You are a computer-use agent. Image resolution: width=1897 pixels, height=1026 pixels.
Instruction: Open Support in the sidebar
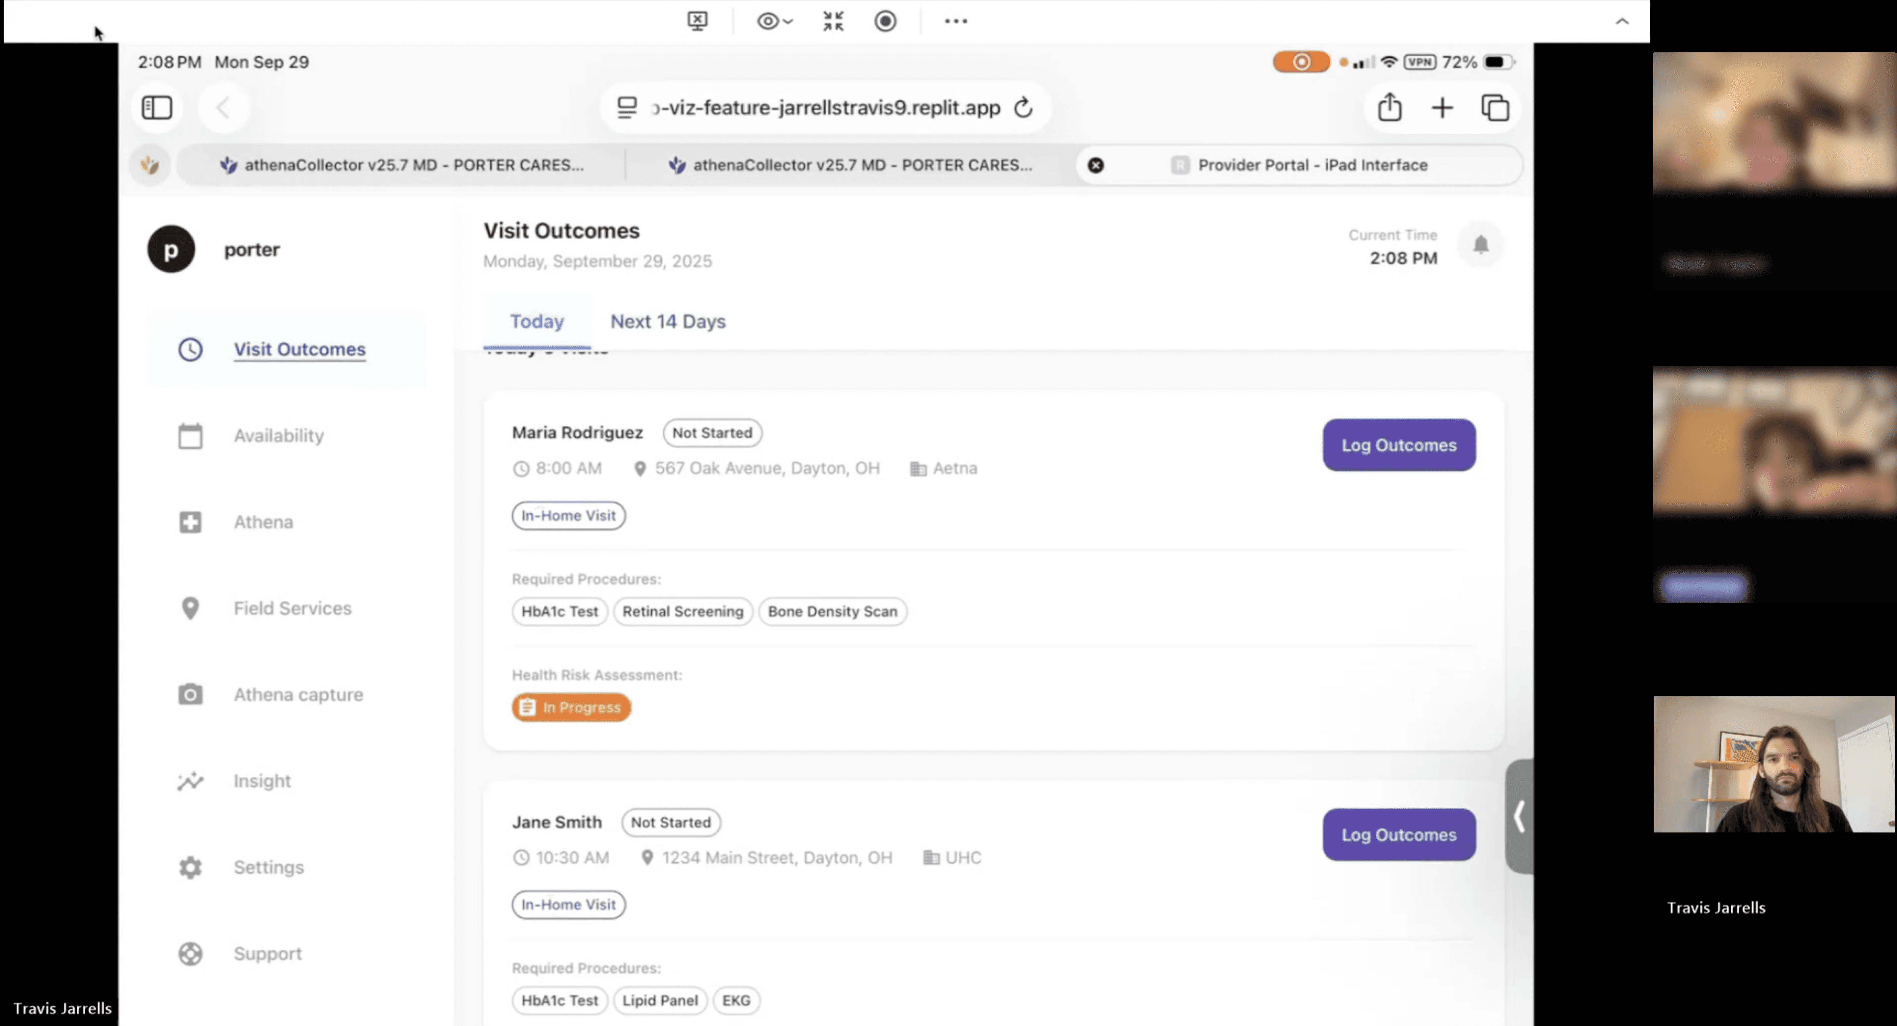click(x=267, y=954)
